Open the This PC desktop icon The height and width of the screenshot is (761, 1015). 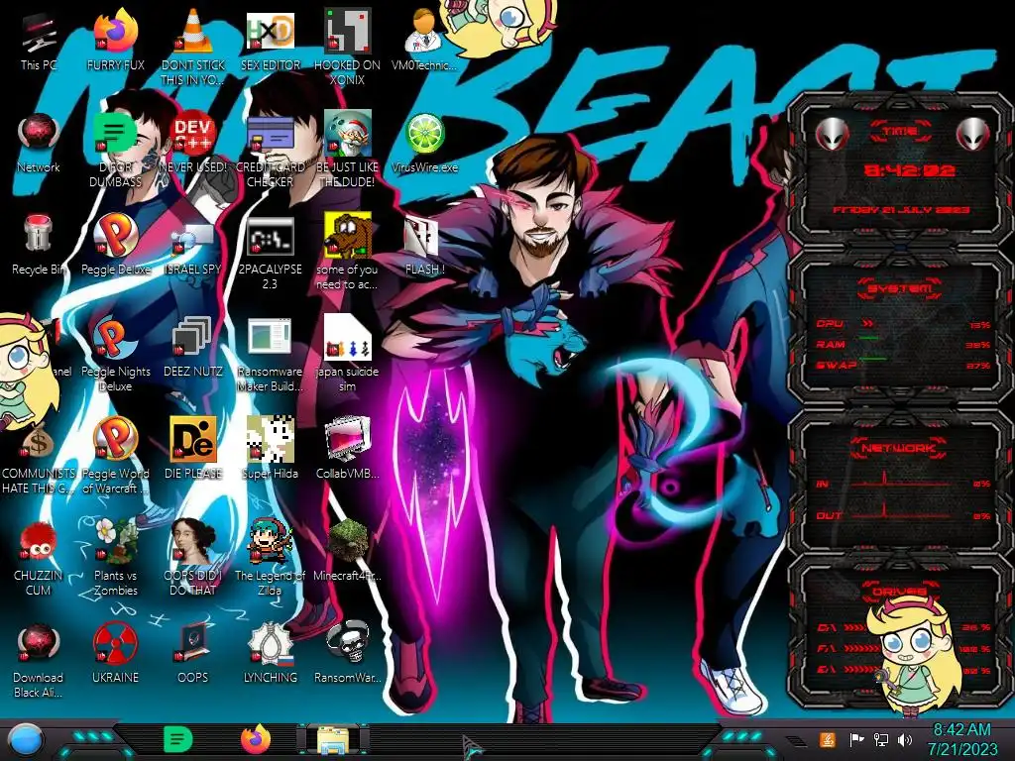coord(39,35)
